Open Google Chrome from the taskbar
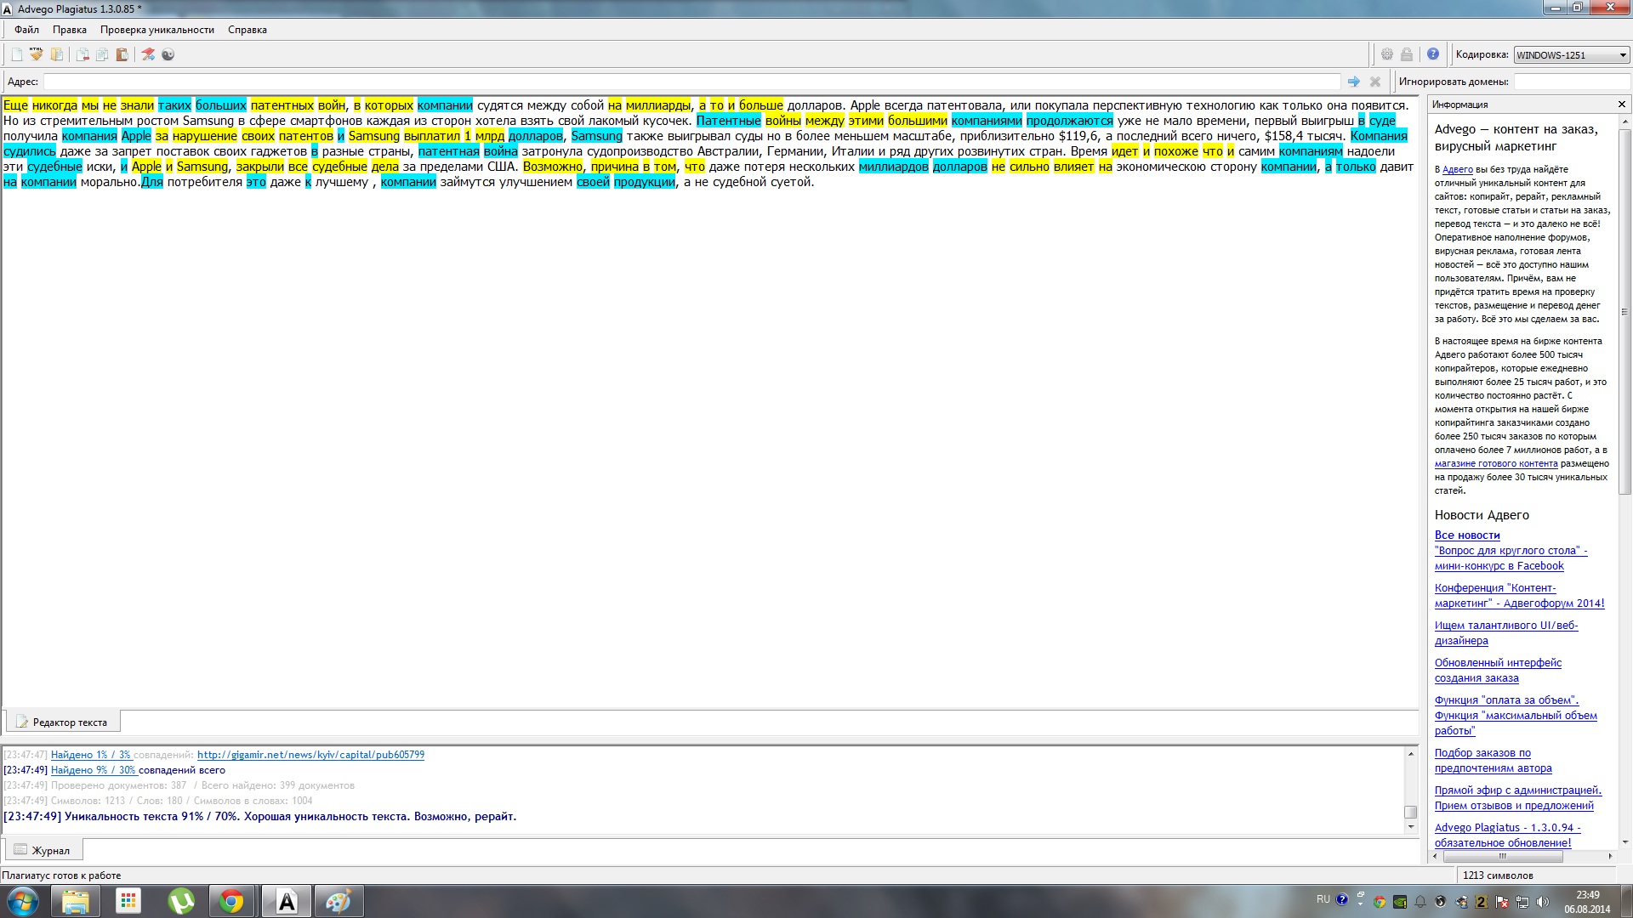 [231, 901]
